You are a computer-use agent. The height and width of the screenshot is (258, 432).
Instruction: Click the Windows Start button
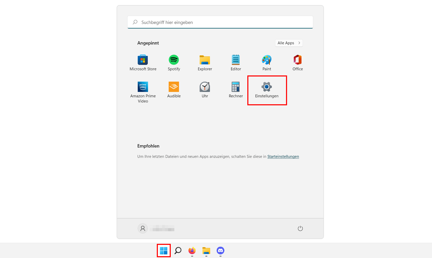click(164, 251)
